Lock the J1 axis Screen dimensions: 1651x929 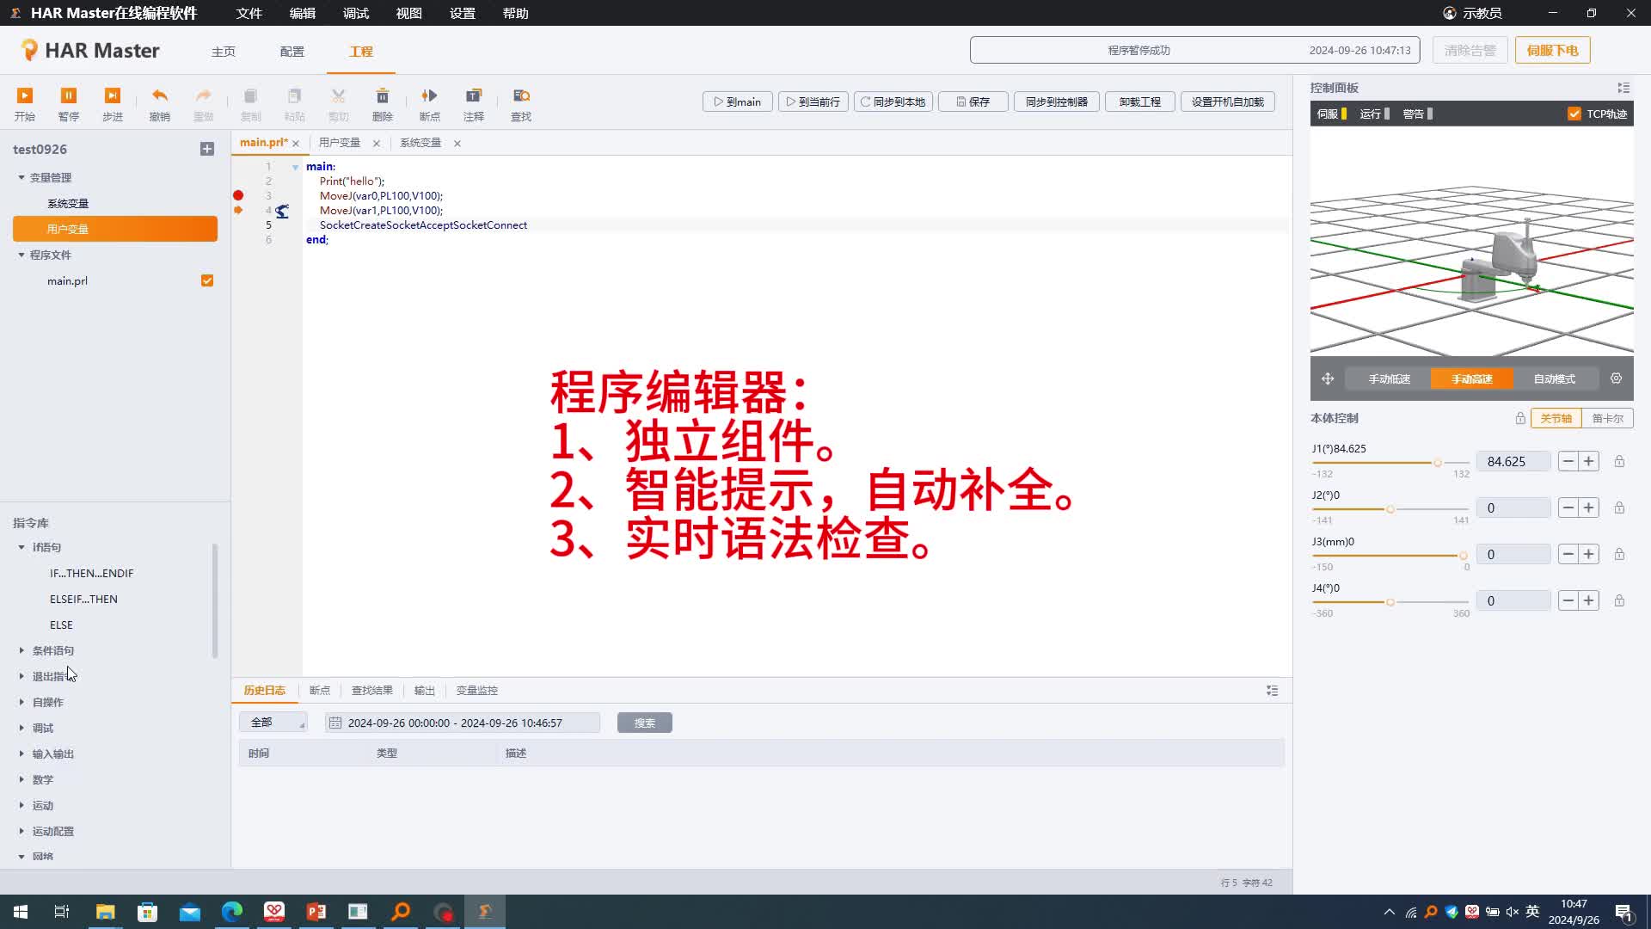(x=1619, y=461)
